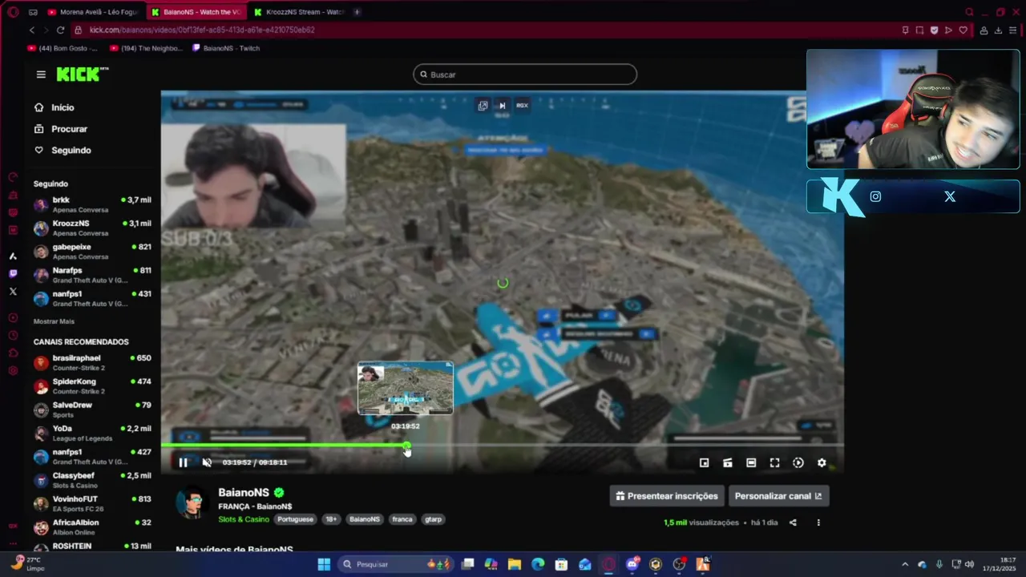This screenshot has height=577, width=1026.
Task: Click SalveDrew channel avatar
Action: click(41, 410)
